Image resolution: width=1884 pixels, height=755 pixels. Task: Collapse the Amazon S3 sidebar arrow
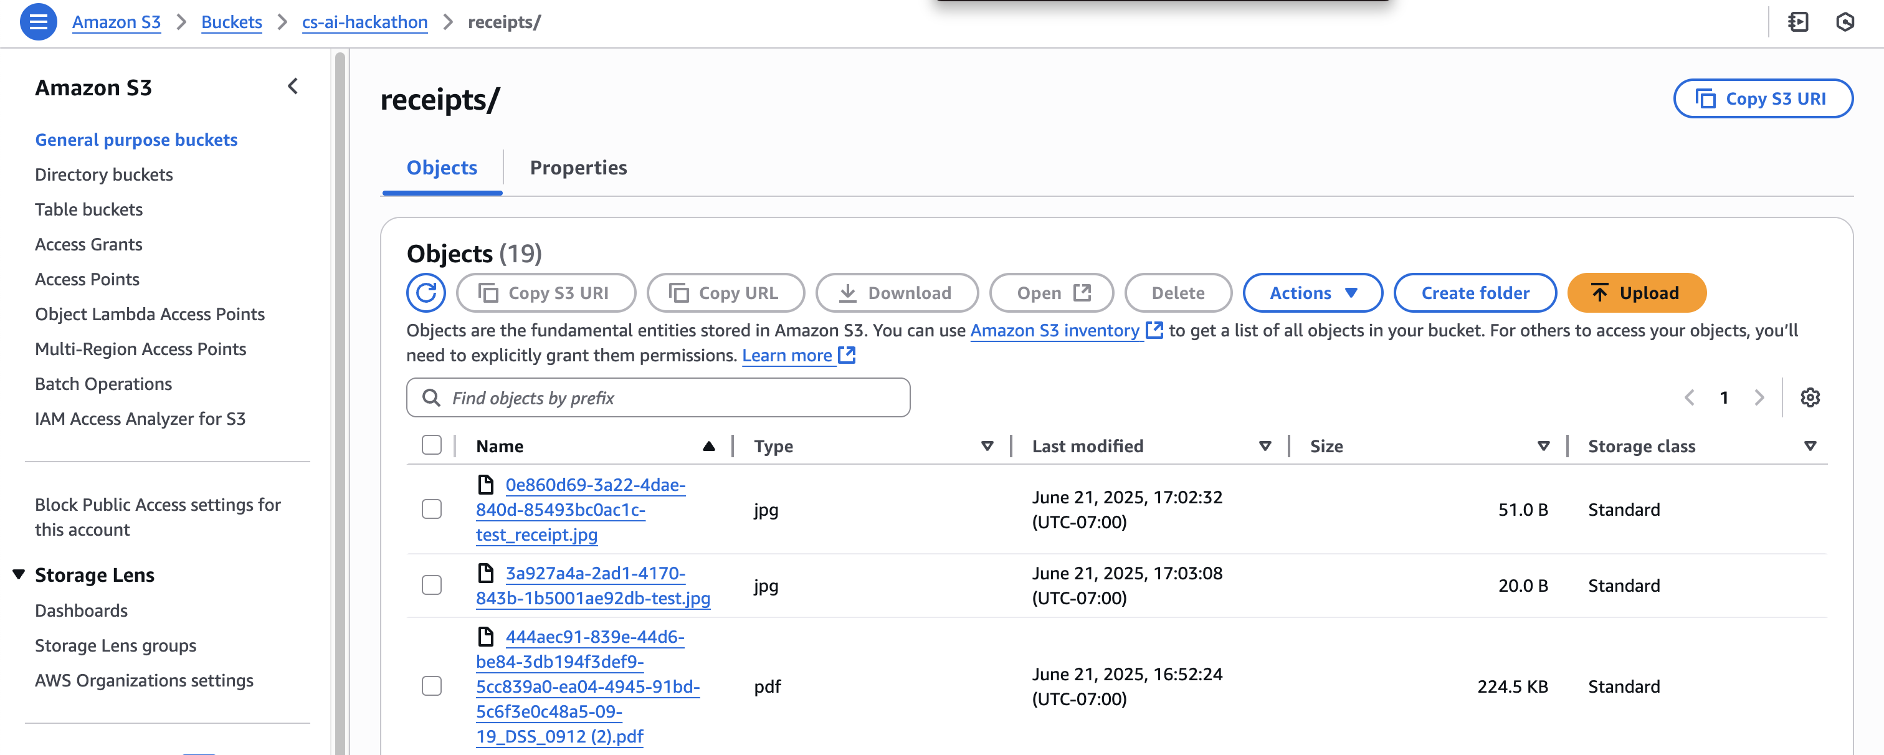pyautogui.click(x=293, y=87)
